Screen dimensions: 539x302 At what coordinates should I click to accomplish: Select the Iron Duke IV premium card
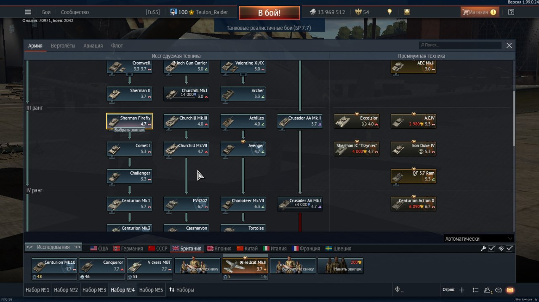414,149
